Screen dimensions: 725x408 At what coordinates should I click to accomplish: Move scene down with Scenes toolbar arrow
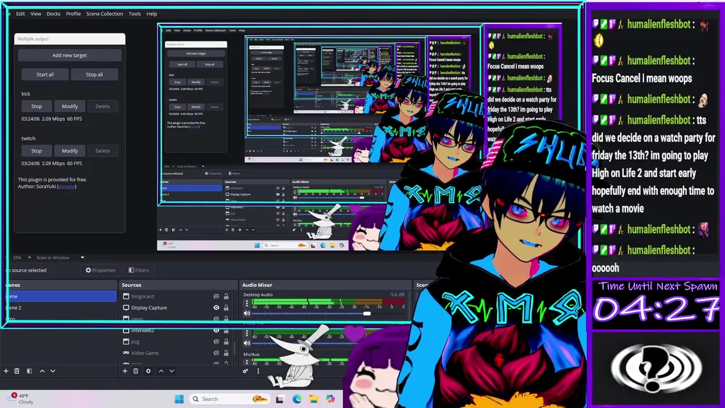(x=53, y=371)
